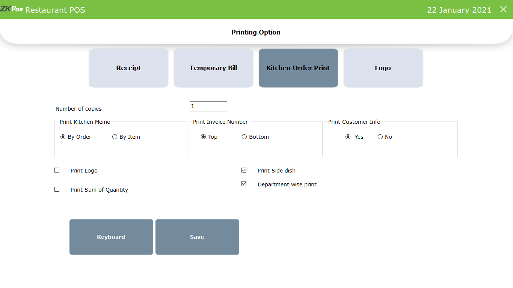
Task: Click the ZKPos logo icon
Action: click(11, 9)
